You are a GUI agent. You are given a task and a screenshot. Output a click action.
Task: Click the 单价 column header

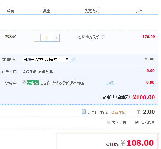(x=10, y=11)
